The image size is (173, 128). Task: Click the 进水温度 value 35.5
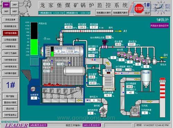(x=118, y=45)
